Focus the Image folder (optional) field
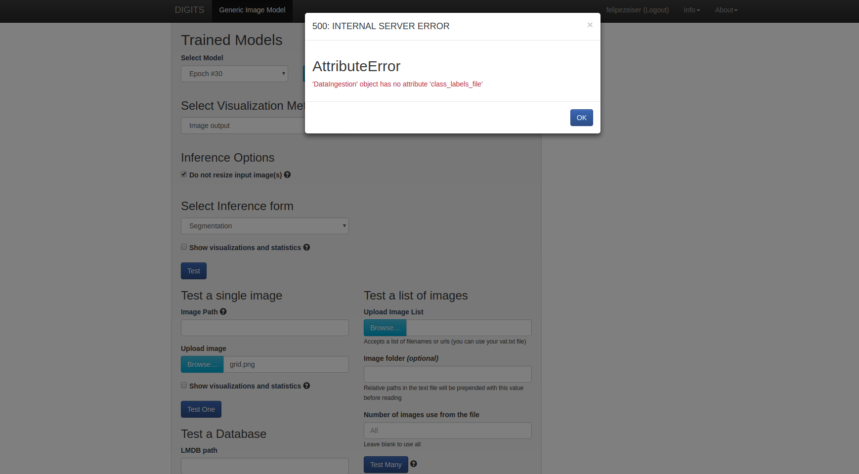859x474 pixels. pos(448,374)
